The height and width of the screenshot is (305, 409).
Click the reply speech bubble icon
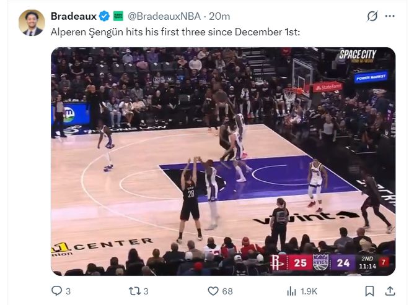(56, 291)
